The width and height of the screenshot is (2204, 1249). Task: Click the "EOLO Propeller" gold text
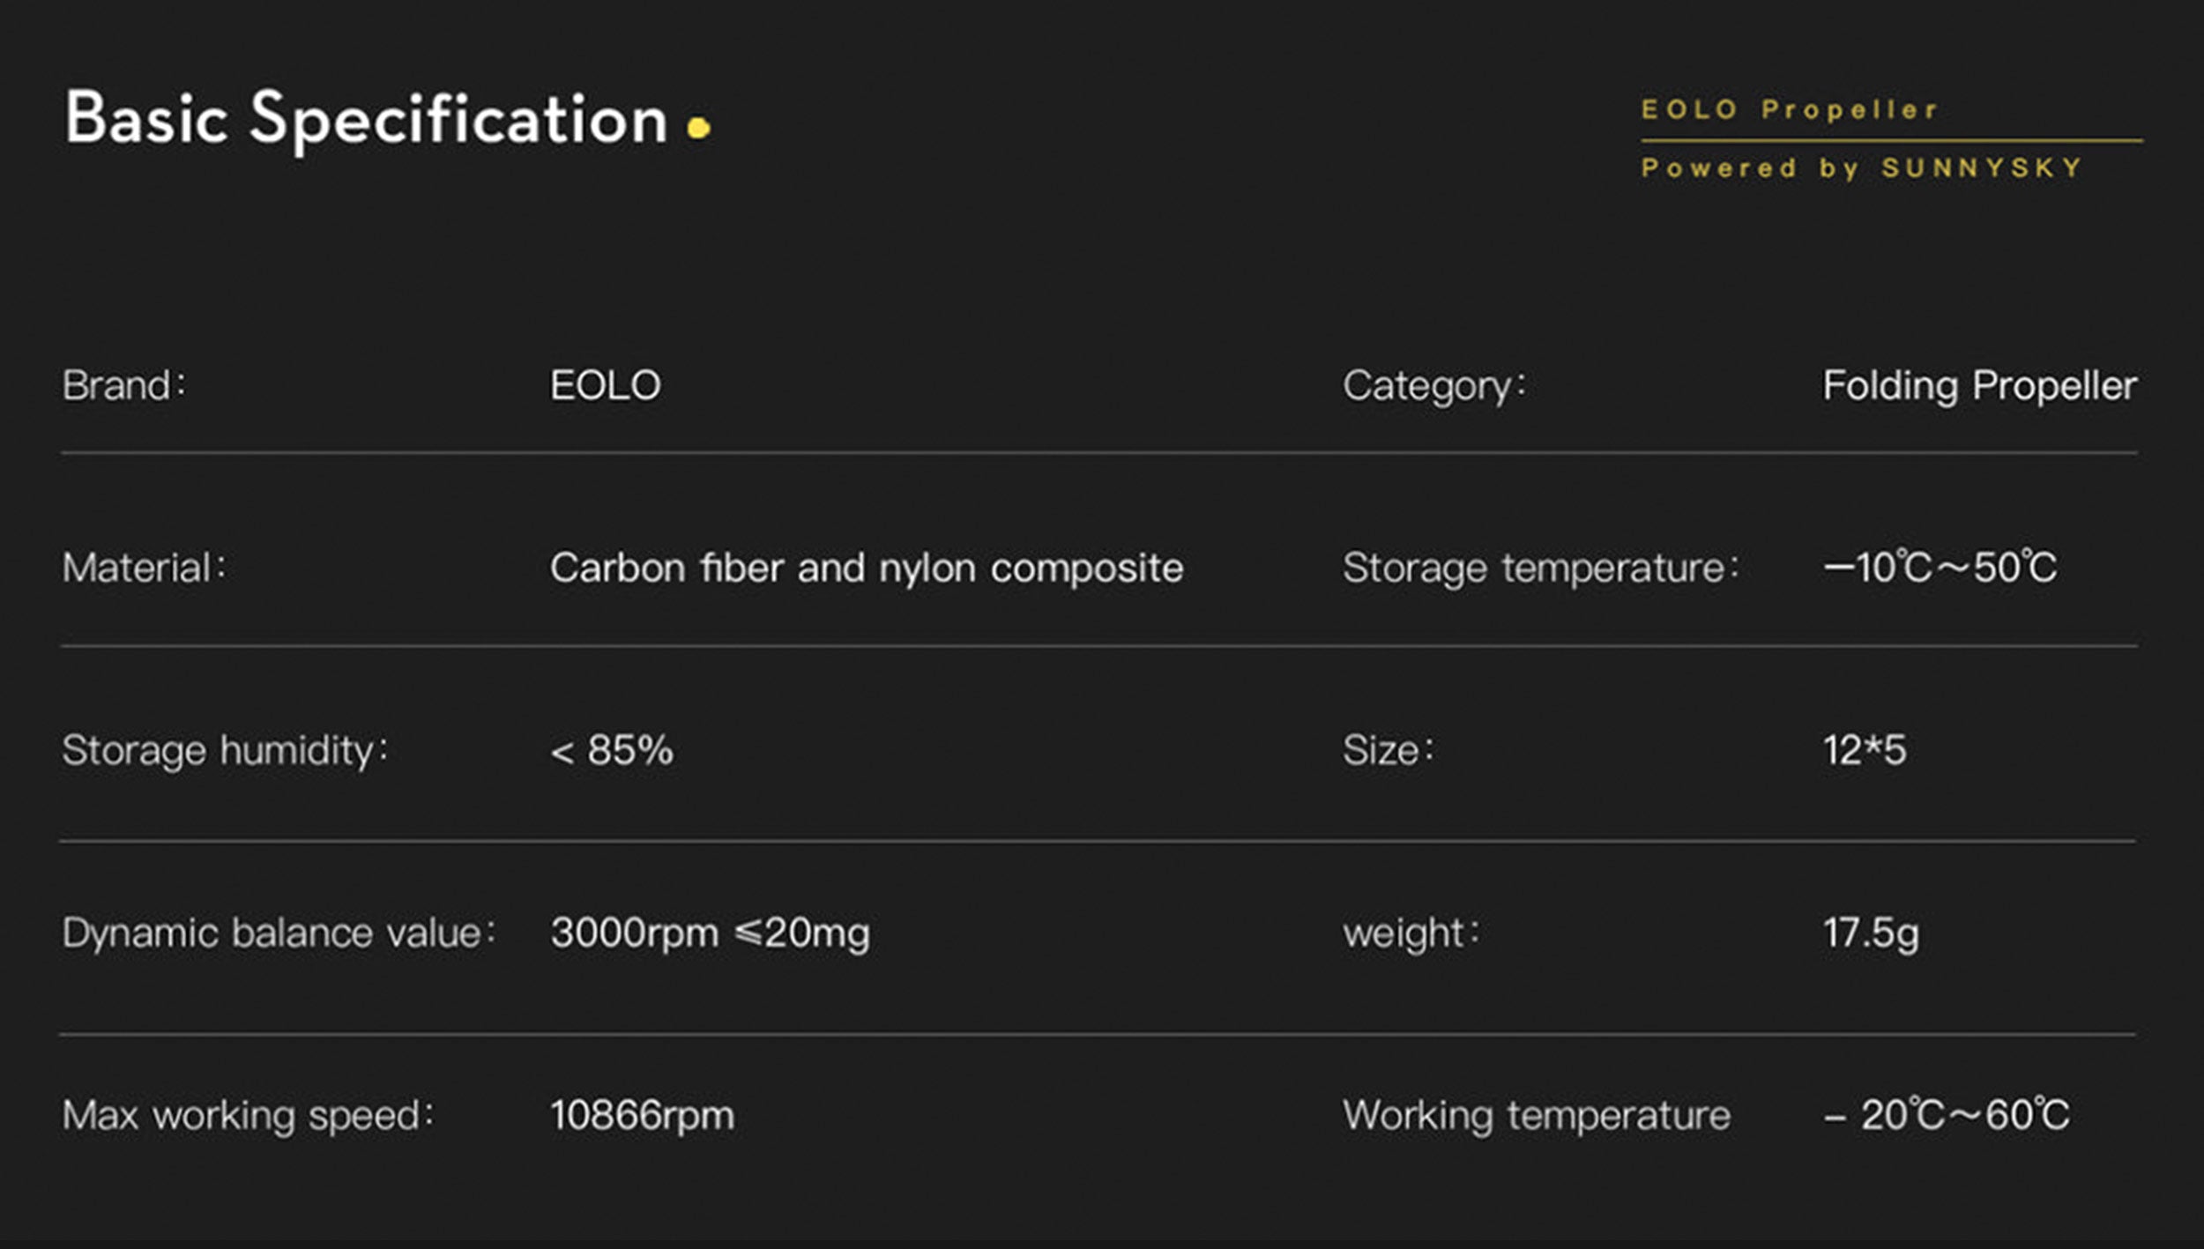1790,110
